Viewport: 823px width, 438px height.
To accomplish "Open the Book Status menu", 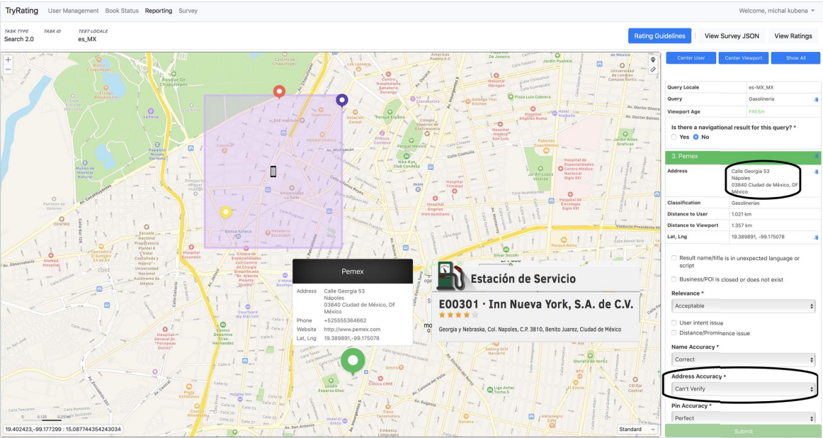I will click(122, 11).
